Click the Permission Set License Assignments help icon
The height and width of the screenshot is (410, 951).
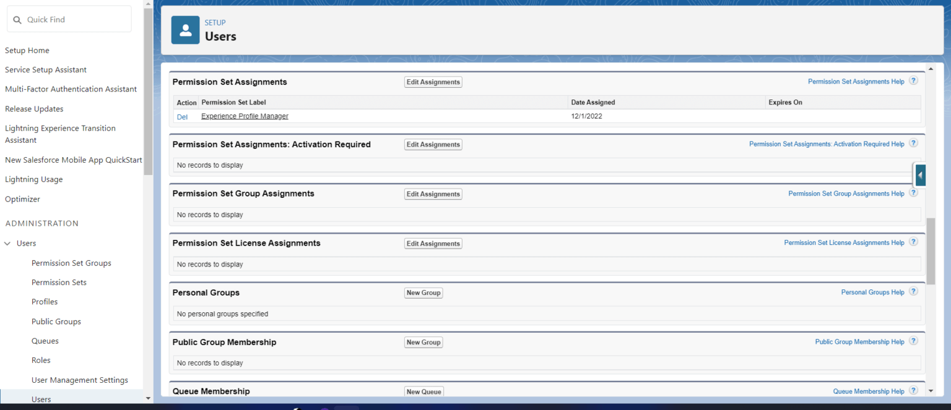pos(913,242)
